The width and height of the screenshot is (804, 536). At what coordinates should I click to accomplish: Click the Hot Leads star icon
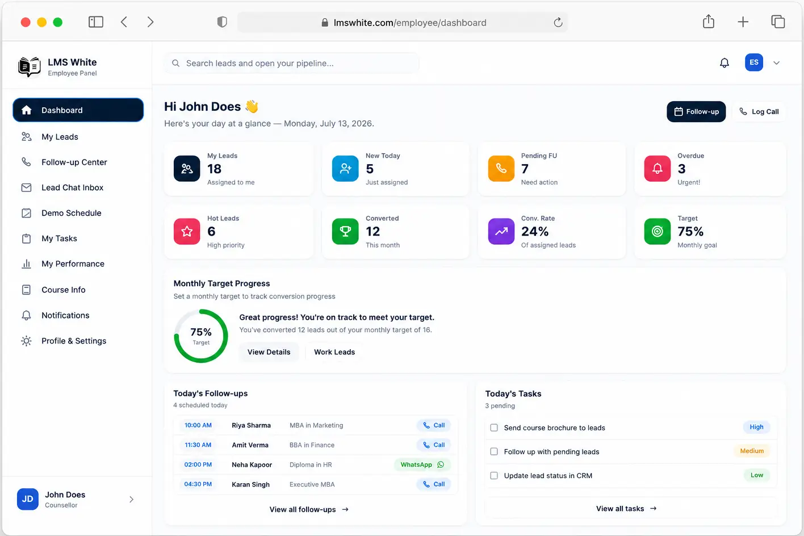[x=187, y=231]
